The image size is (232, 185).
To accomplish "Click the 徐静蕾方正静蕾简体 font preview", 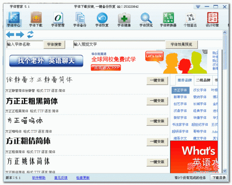I will tap(39, 80).
